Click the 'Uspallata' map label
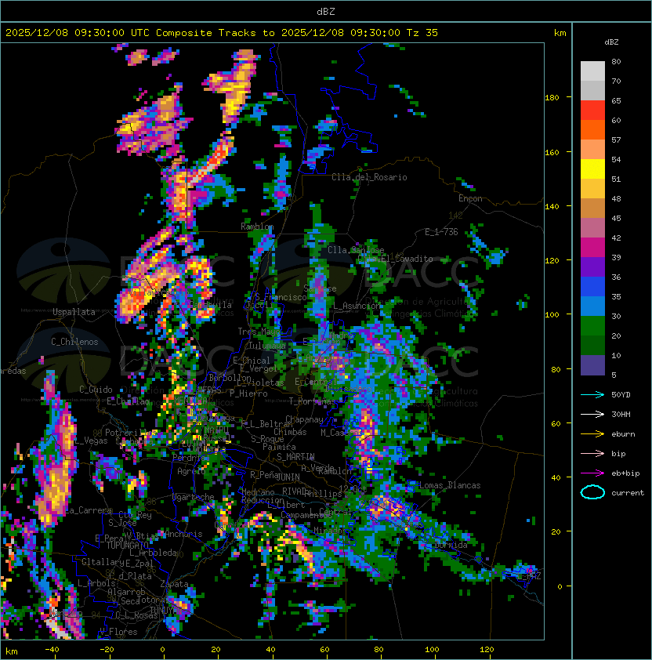652x660 pixels. [x=74, y=312]
